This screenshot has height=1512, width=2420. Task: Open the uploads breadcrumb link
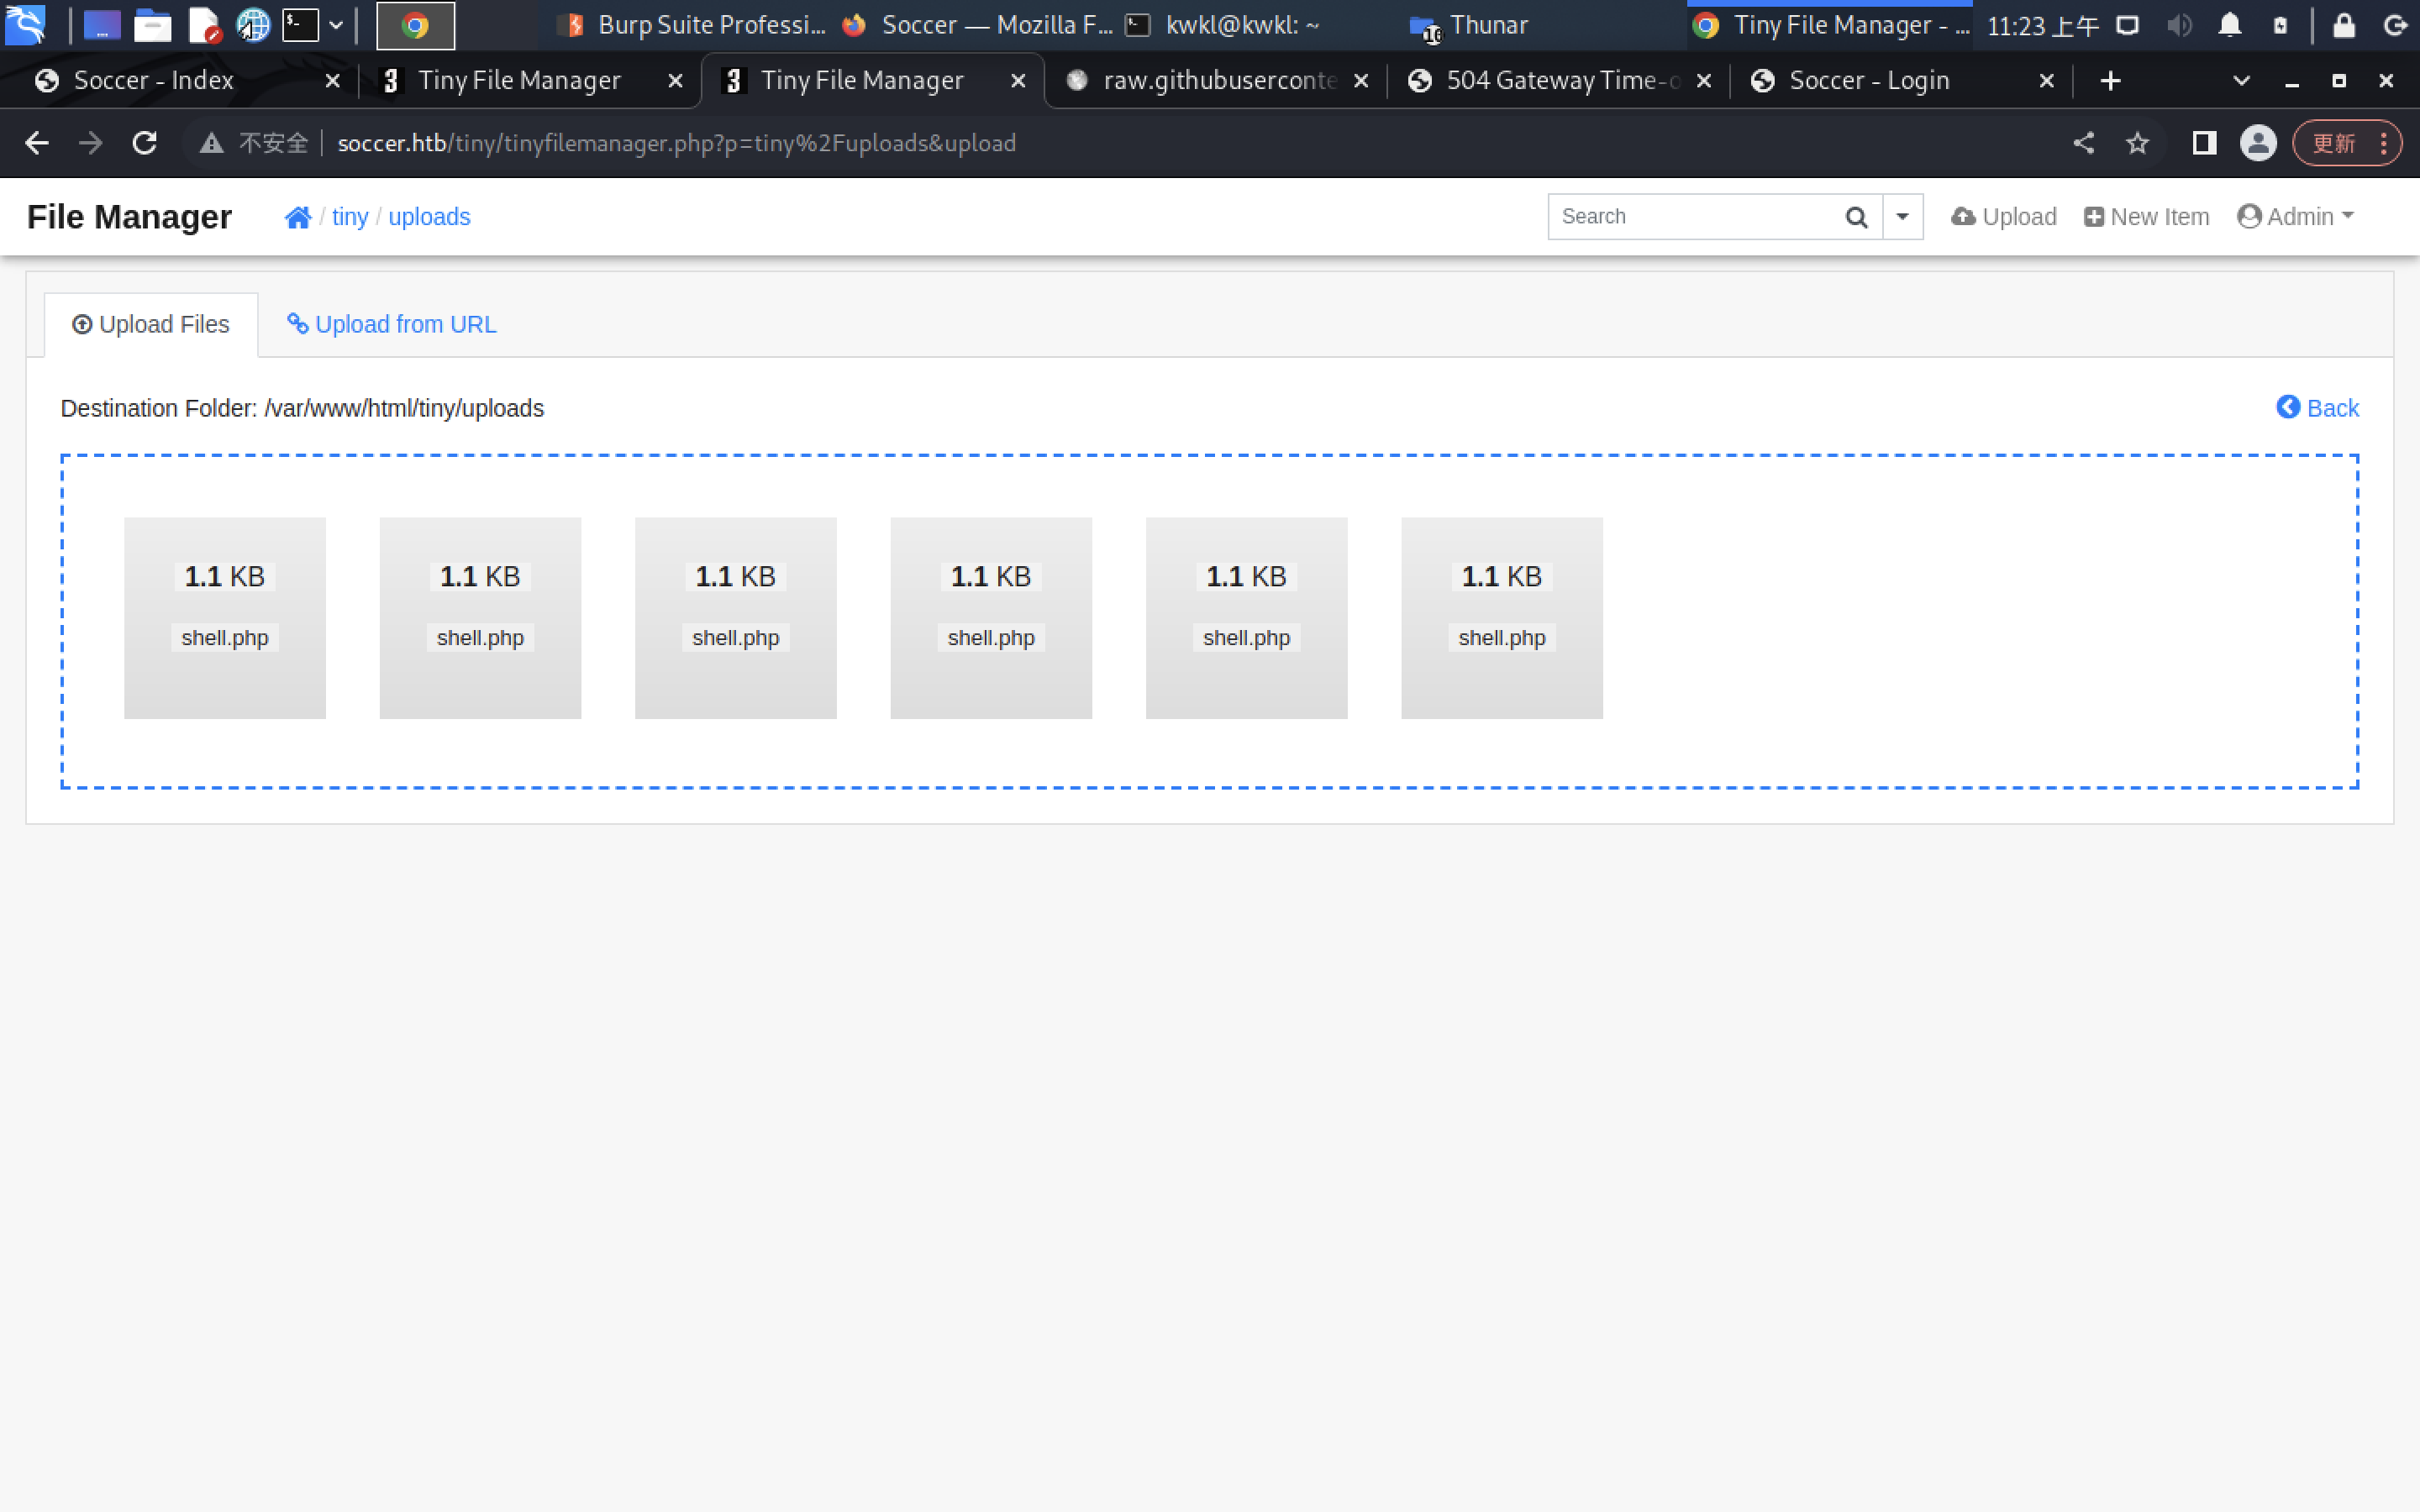click(x=429, y=217)
